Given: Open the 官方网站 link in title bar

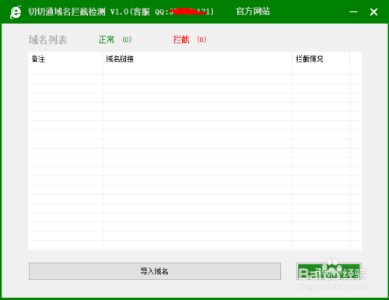Looking at the screenshot, I should [253, 12].
